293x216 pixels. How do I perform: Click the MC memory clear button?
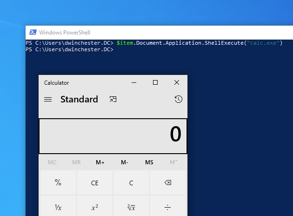(x=52, y=162)
